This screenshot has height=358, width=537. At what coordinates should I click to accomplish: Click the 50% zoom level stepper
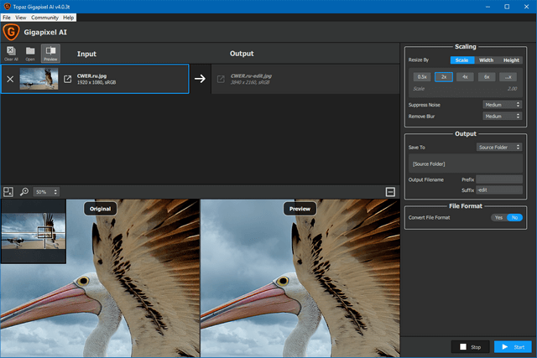coord(46,192)
